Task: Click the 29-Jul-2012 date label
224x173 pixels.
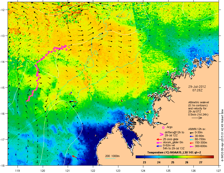Action: 197,87
